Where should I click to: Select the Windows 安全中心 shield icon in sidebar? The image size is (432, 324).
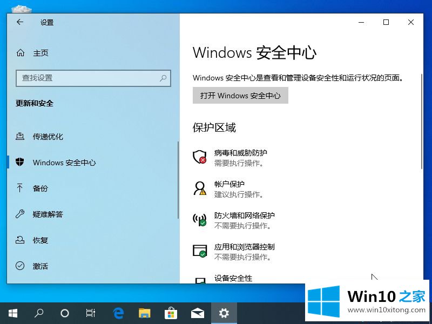tap(20, 162)
